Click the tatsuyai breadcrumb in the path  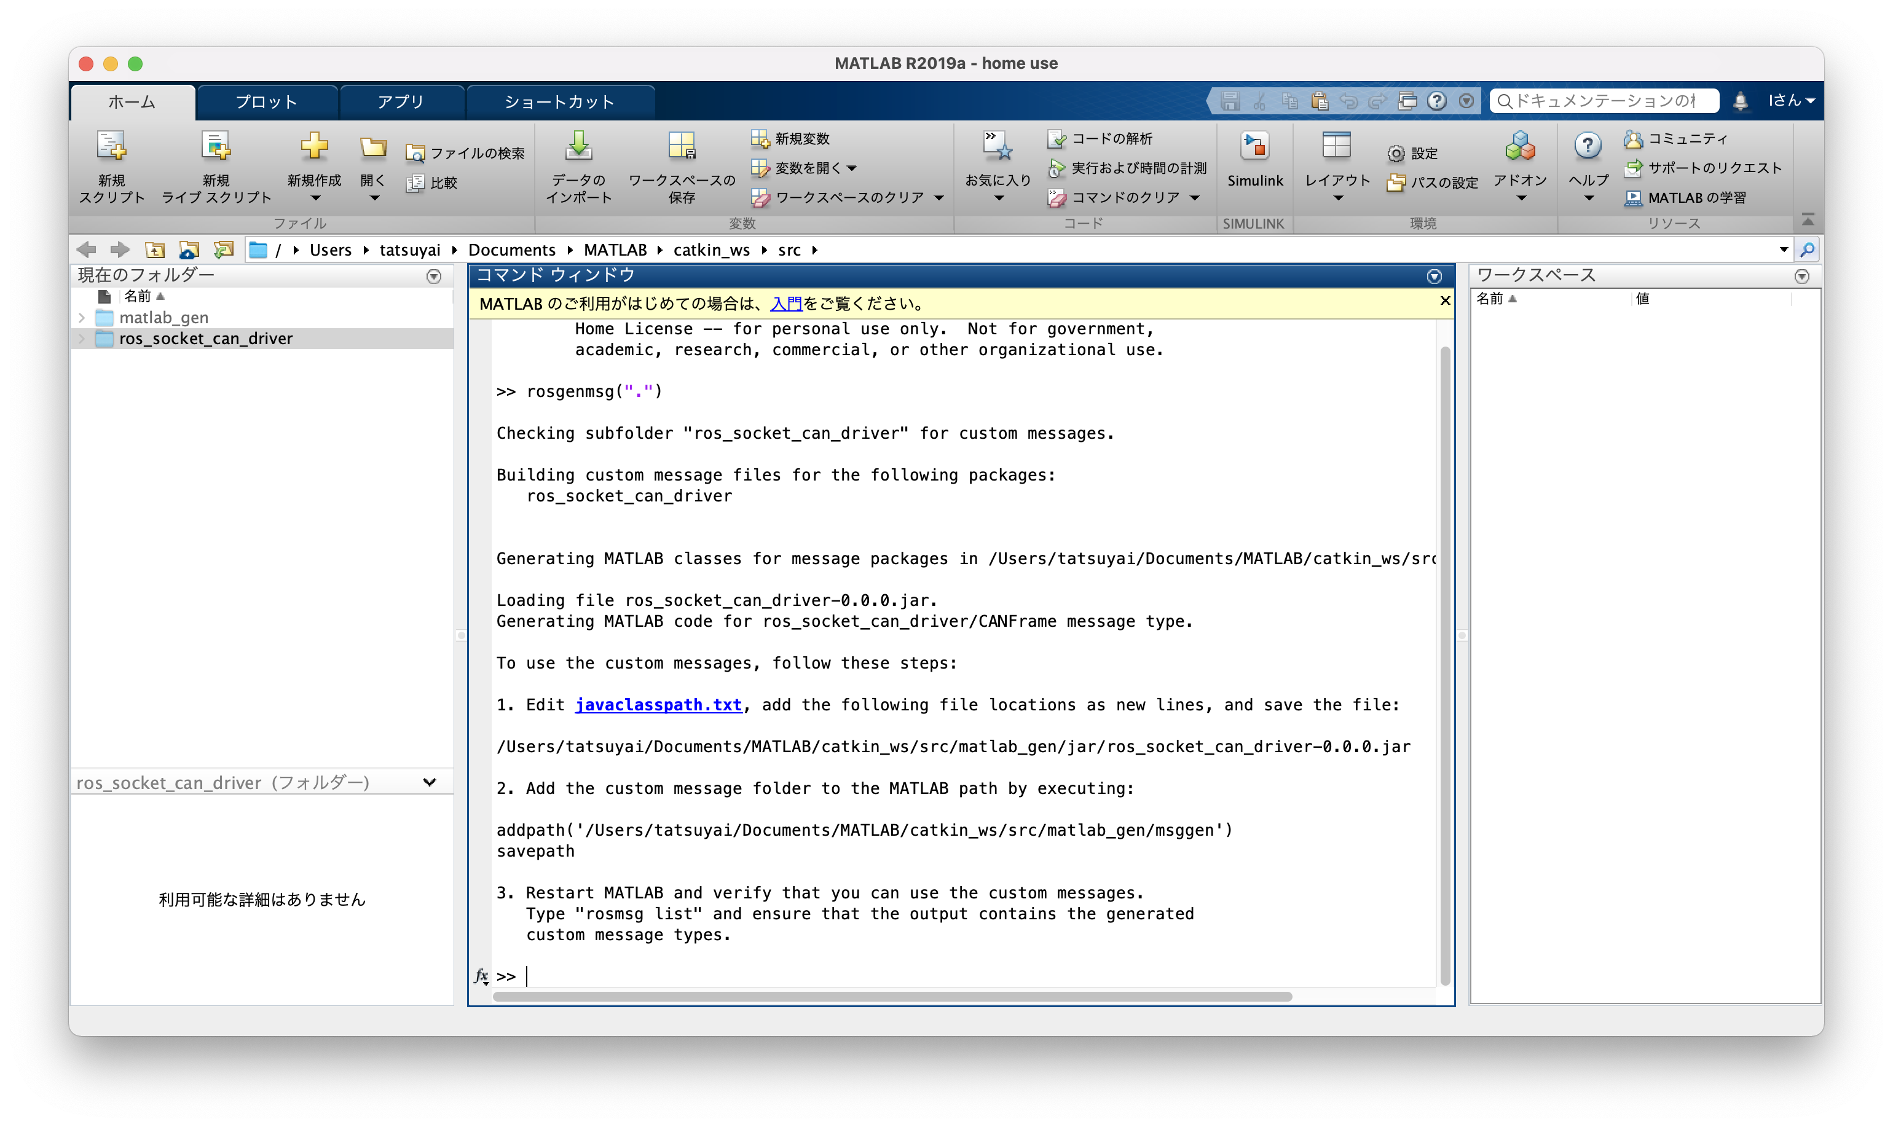tap(409, 250)
